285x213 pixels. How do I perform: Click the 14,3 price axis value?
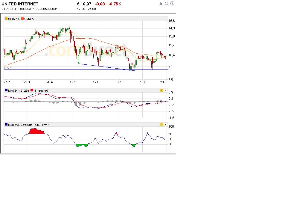click(172, 28)
